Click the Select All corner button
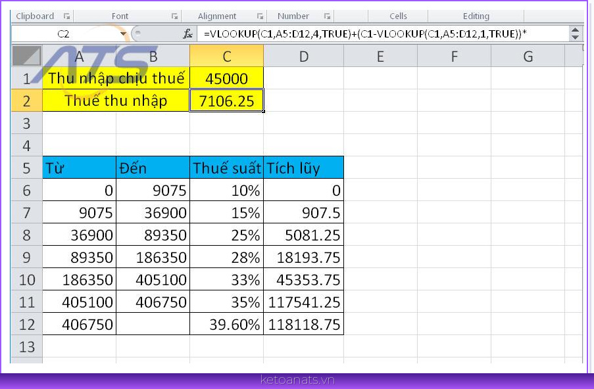The width and height of the screenshot is (594, 389). 26,56
